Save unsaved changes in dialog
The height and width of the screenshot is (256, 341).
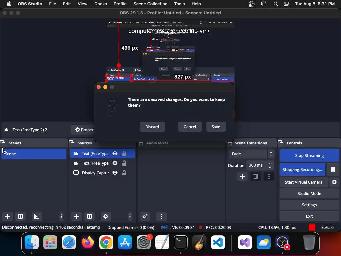point(216,127)
